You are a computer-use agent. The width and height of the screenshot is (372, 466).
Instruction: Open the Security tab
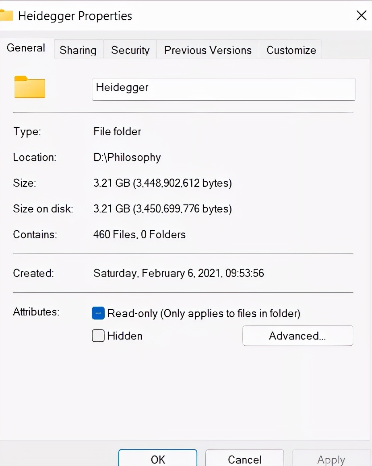pos(130,50)
